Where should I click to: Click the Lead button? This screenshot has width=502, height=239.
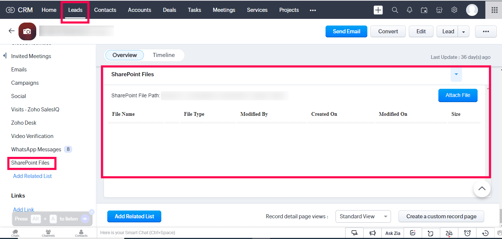(x=448, y=31)
